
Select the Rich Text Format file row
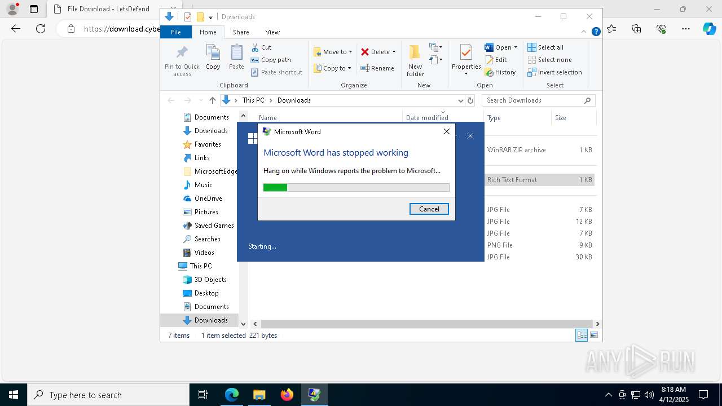(540, 180)
